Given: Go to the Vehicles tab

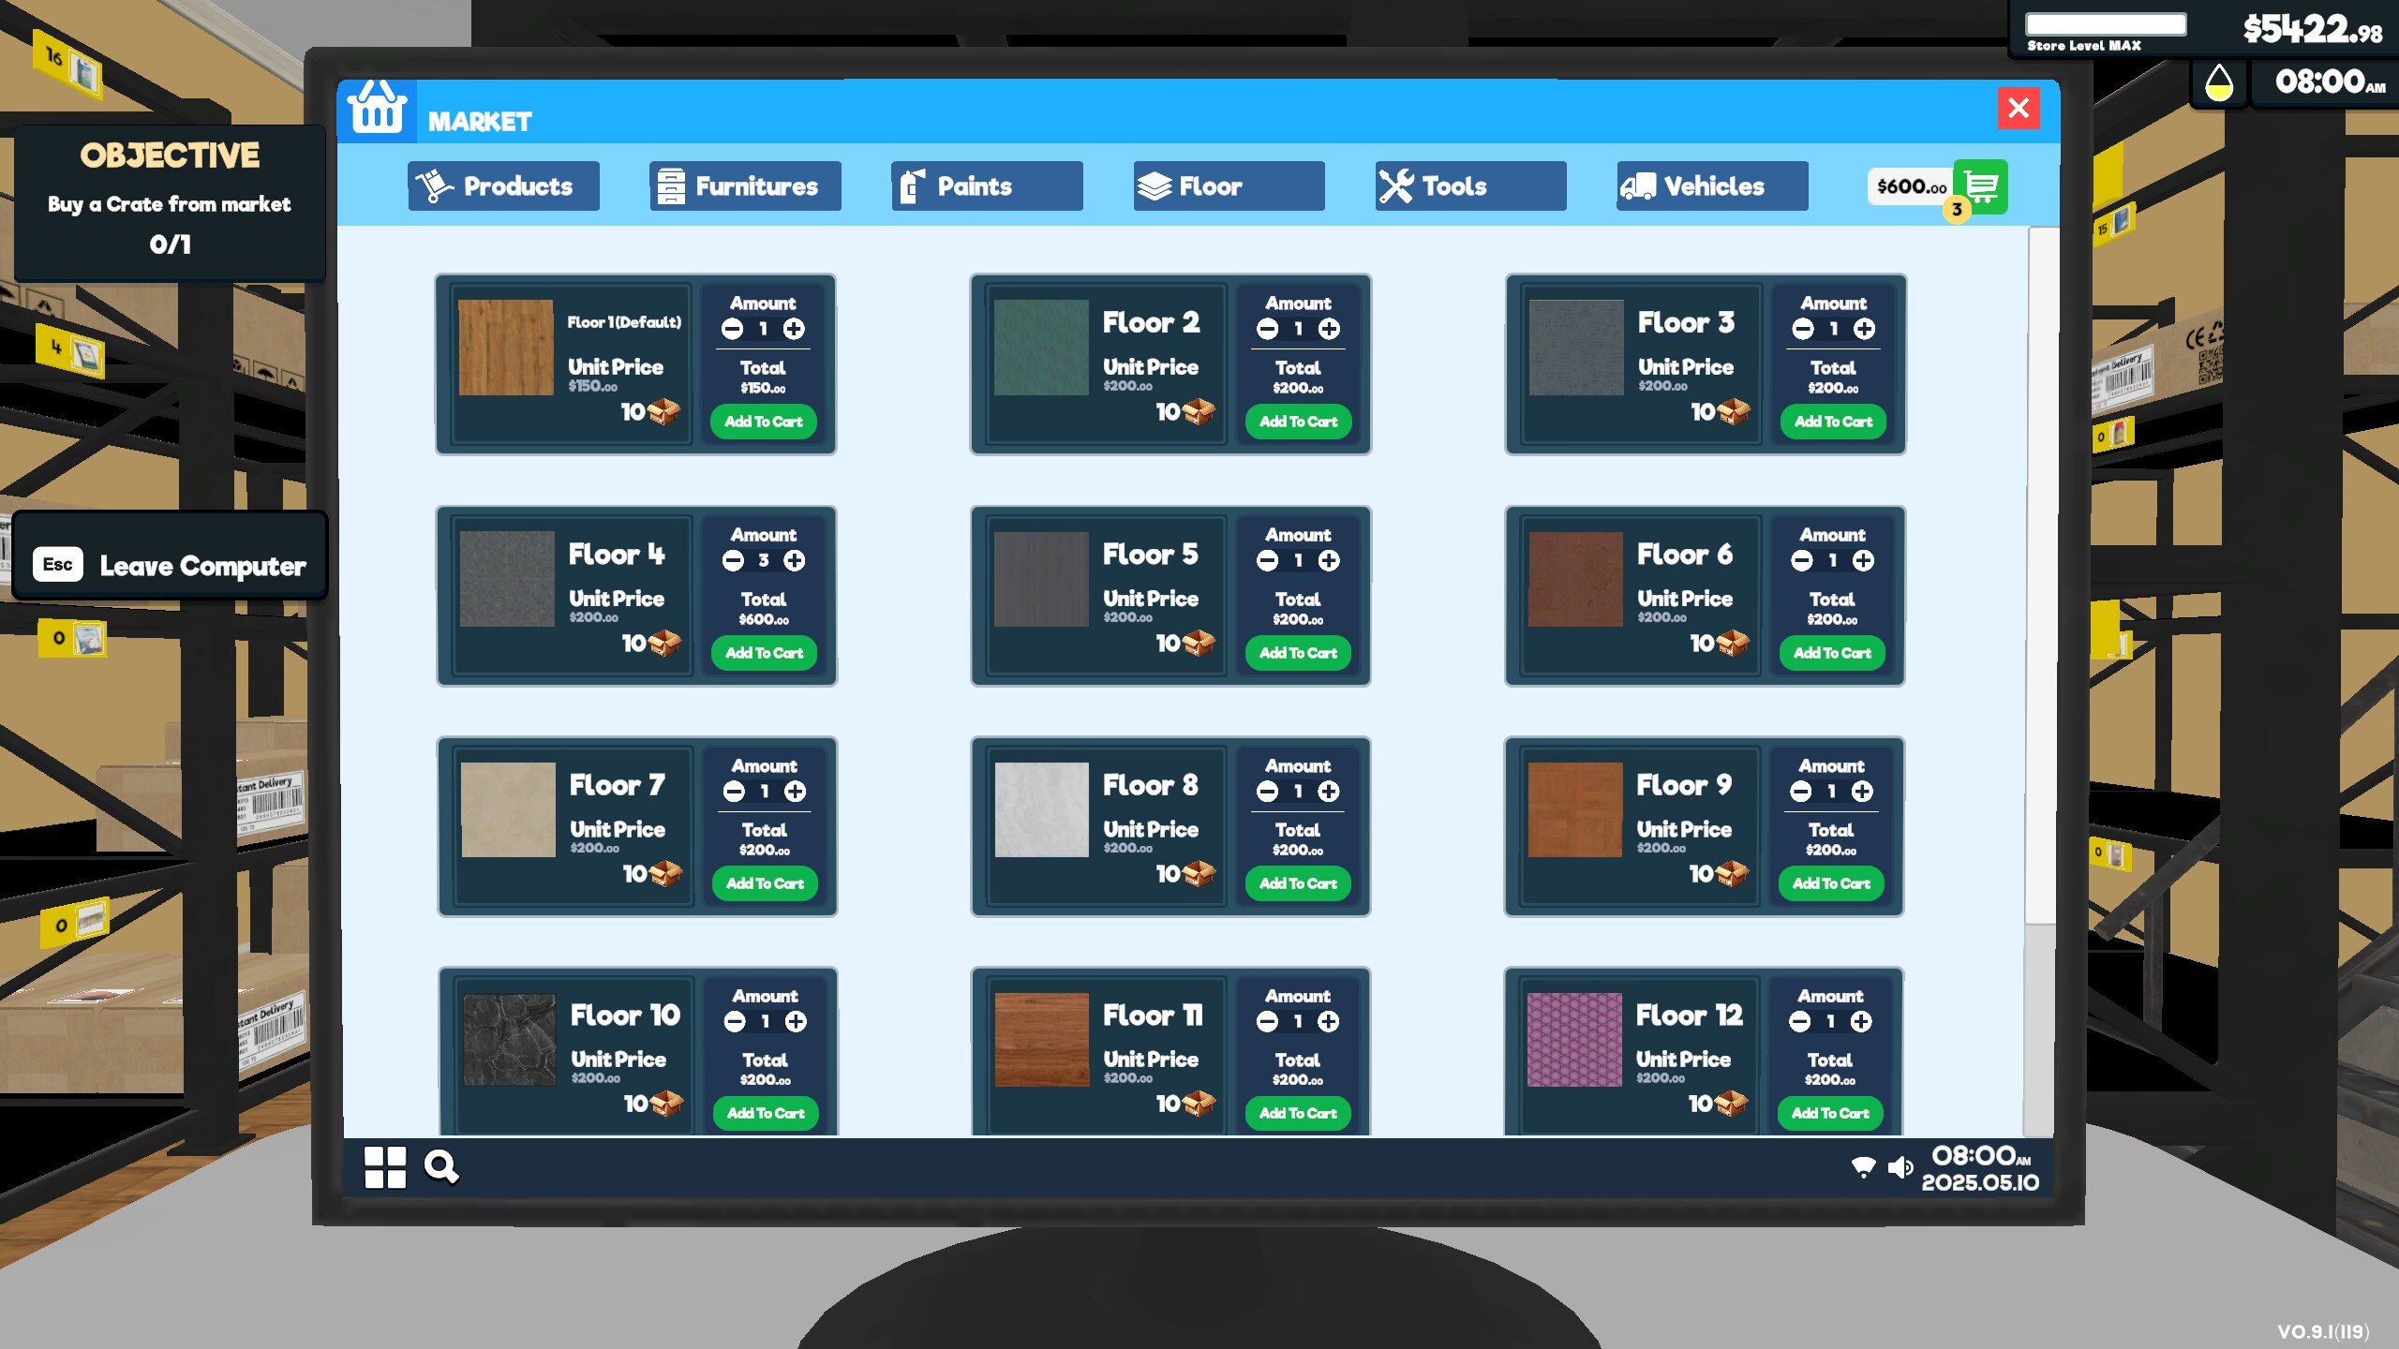Looking at the screenshot, I should 1712,186.
